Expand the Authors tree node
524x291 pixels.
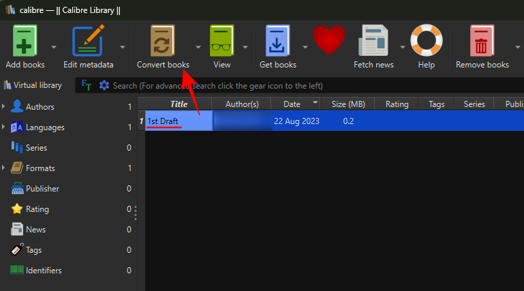point(3,106)
